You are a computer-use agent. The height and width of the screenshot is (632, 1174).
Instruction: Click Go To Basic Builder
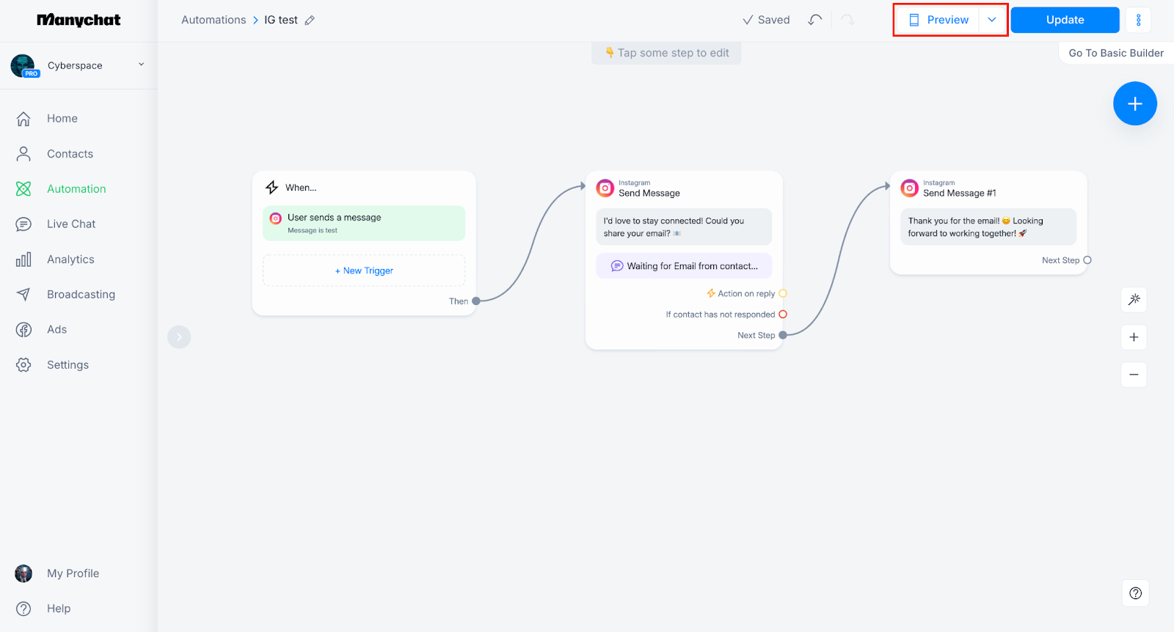tap(1116, 53)
